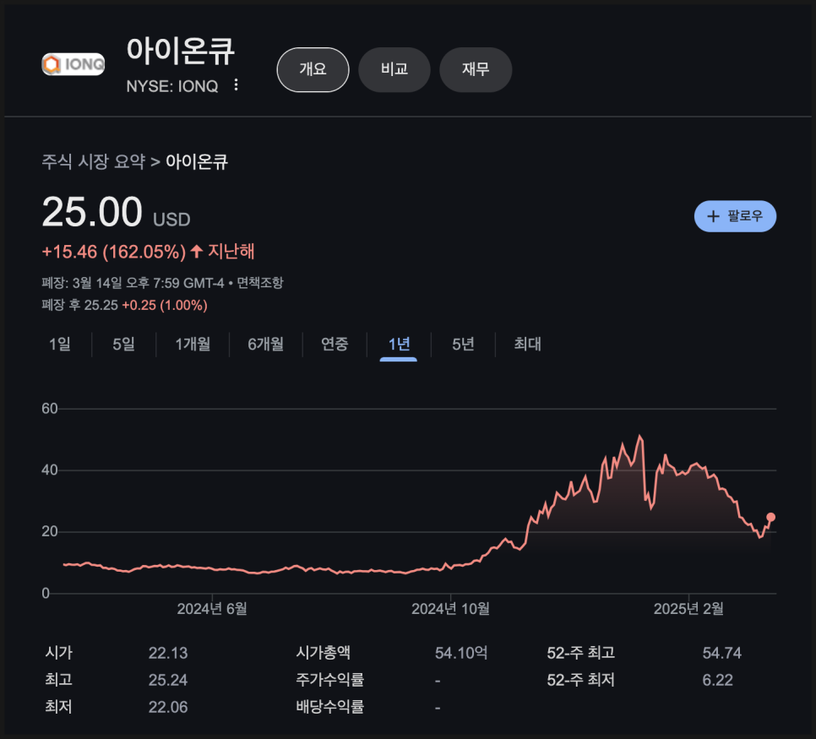Screen dimensions: 816x739
Task: Select the 최대 max chart range
Action: tap(527, 344)
